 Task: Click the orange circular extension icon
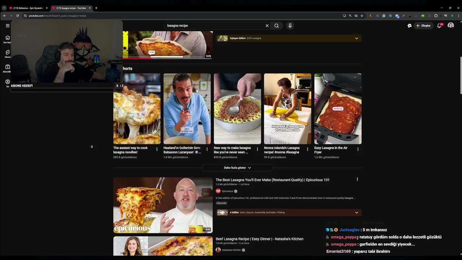pos(371,16)
